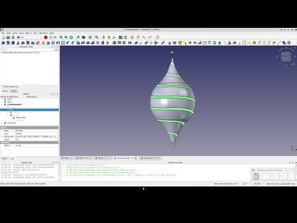Close the Christmasball document tab
This screenshot has height=223, width=297.
(136, 158)
